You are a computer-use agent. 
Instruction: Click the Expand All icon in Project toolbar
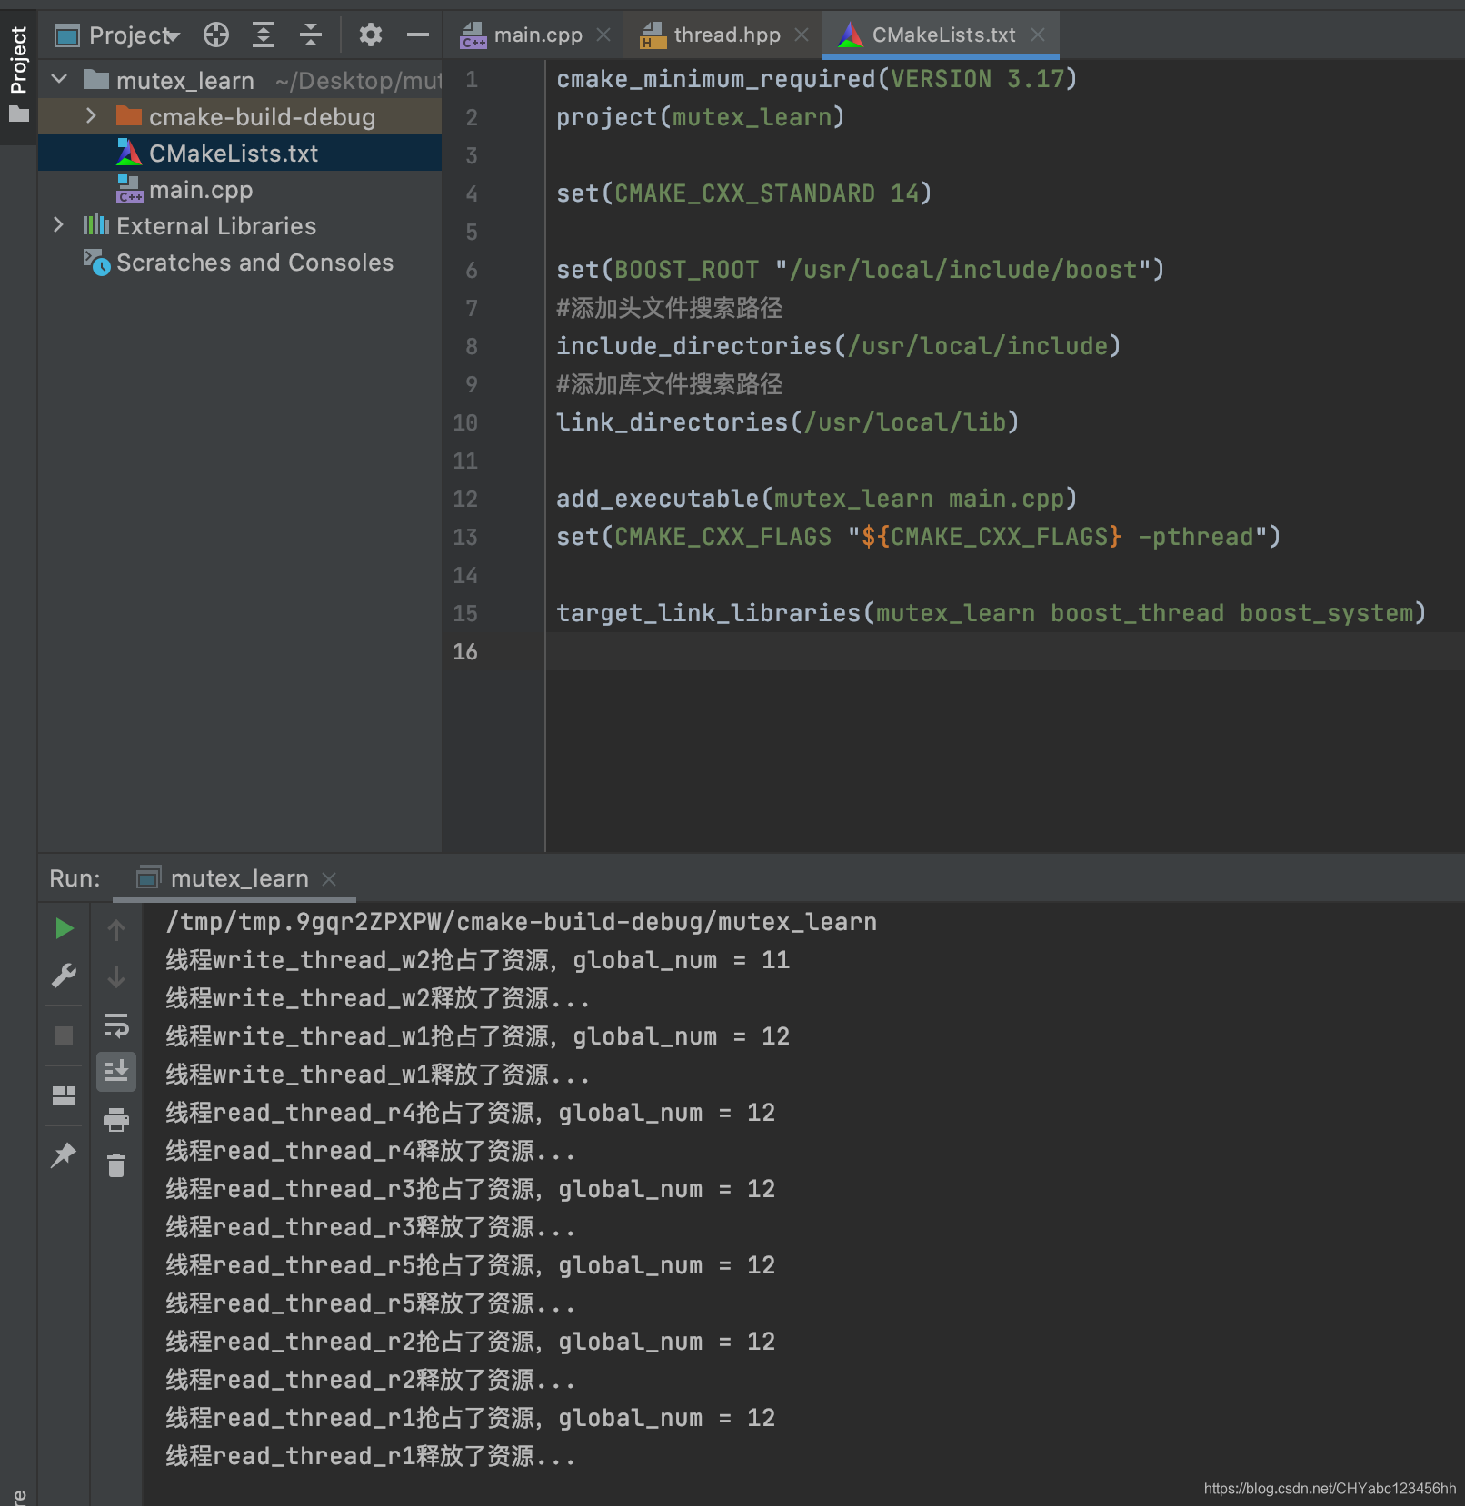[264, 35]
